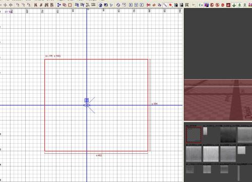252x182 pixels.
Task: Click the round dark texture view mode icon
Action: pyautogui.click(x=100, y=5)
